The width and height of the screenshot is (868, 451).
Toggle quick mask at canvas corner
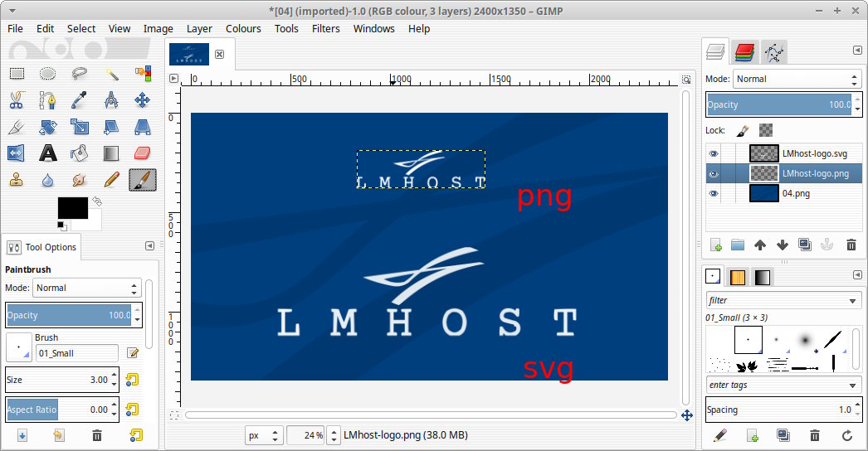click(173, 415)
